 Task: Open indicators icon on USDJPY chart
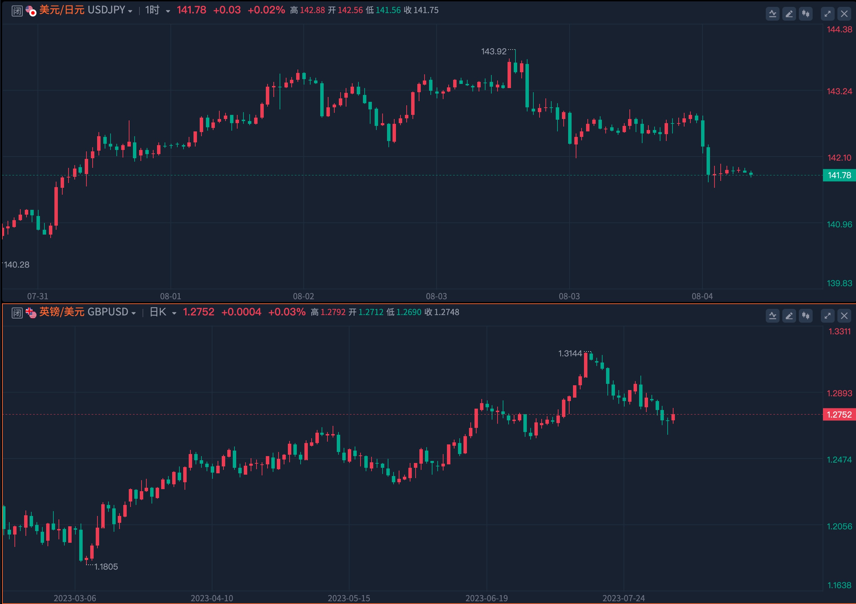[772, 14]
